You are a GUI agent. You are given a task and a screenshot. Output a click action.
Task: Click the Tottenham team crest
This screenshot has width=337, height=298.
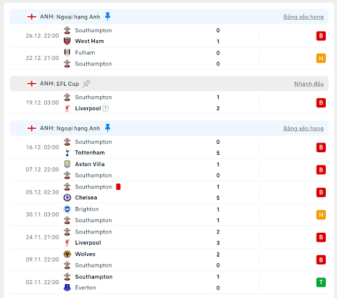(x=67, y=152)
